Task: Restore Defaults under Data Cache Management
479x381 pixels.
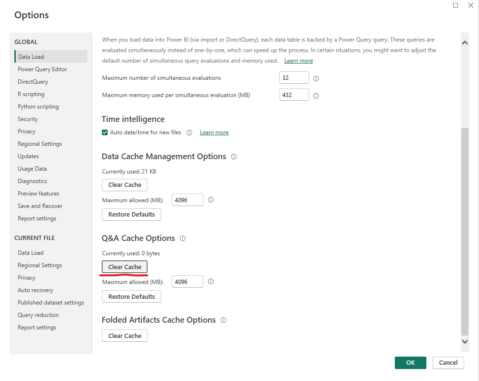Action: coord(132,215)
